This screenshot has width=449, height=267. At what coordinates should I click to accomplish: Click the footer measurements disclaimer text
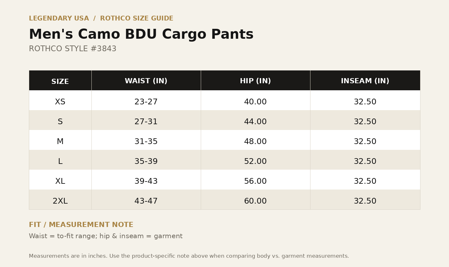click(189, 256)
